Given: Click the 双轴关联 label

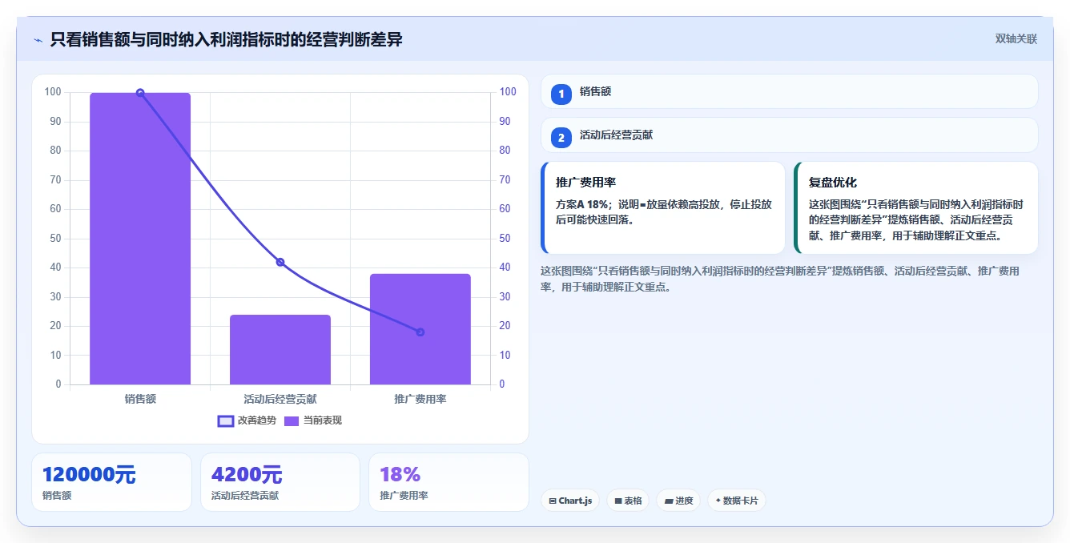Looking at the screenshot, I should (1016, 39).
